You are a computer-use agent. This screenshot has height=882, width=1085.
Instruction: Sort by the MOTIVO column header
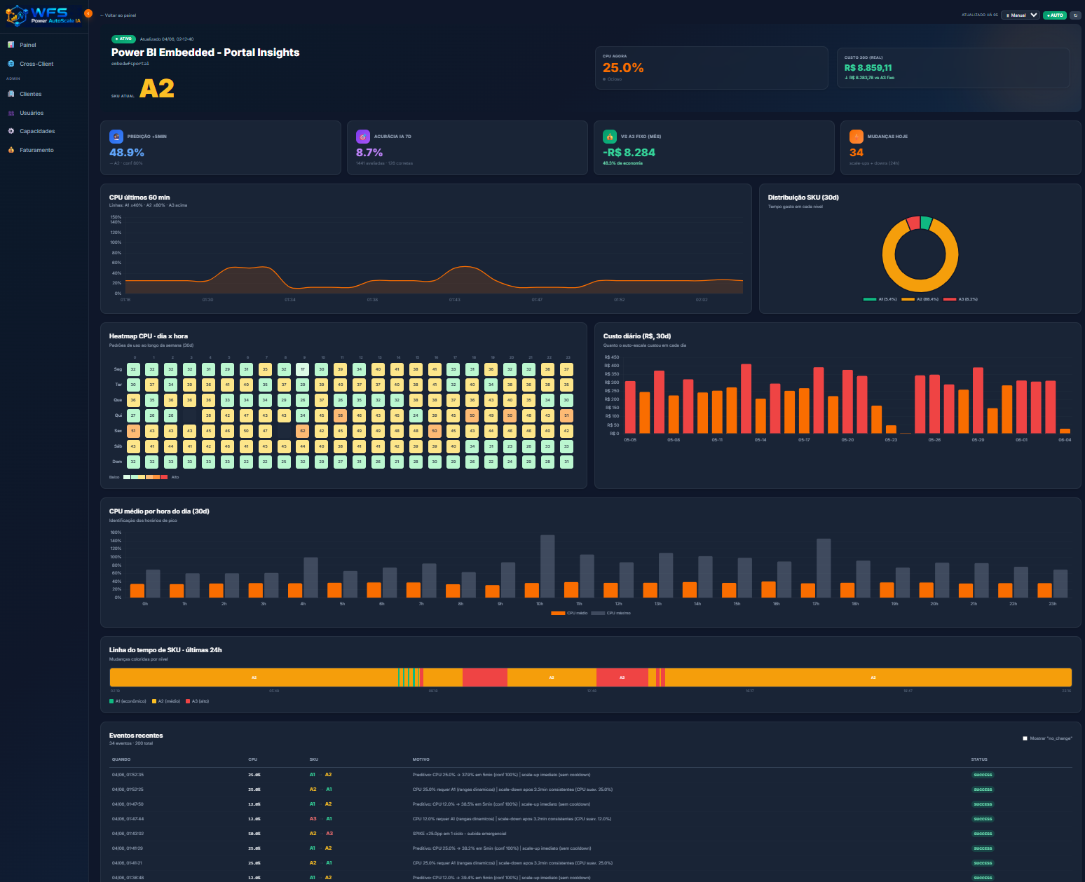click(421, 759)
